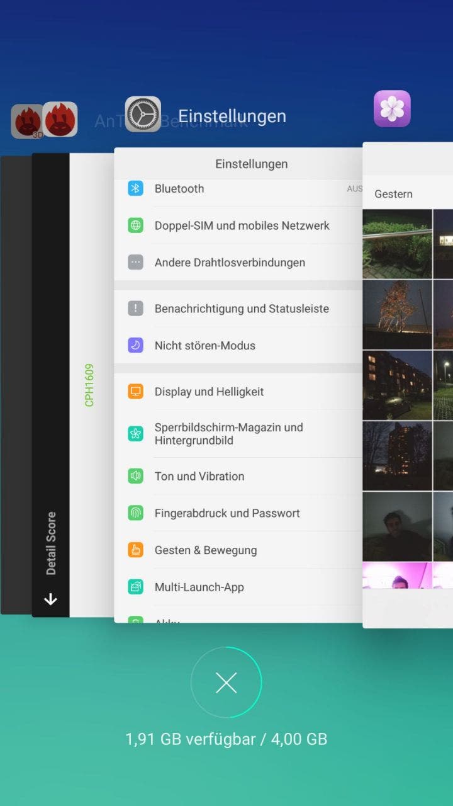The image size is (453, 806).
Task: Clear all recent apps with X button
Action: 226,683
